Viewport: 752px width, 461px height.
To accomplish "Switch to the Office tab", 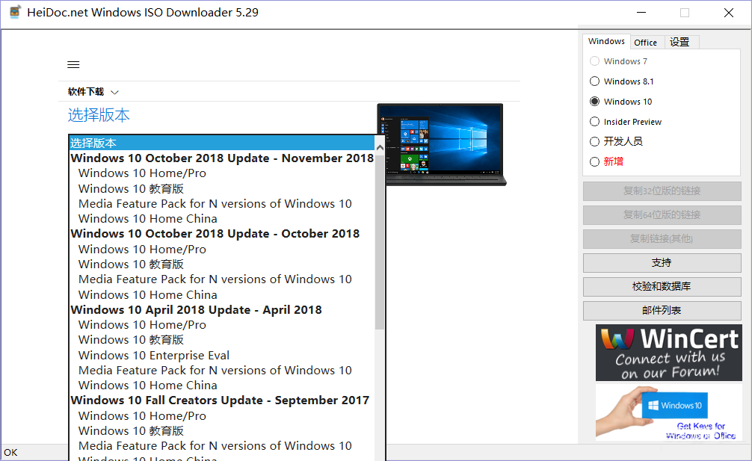I will [x=645, y=43].
